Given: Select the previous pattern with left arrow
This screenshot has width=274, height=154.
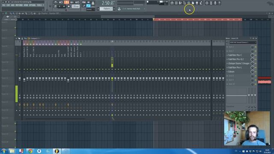Looking at the screenshot, I should pyautogui.click(x=98, y=9).
